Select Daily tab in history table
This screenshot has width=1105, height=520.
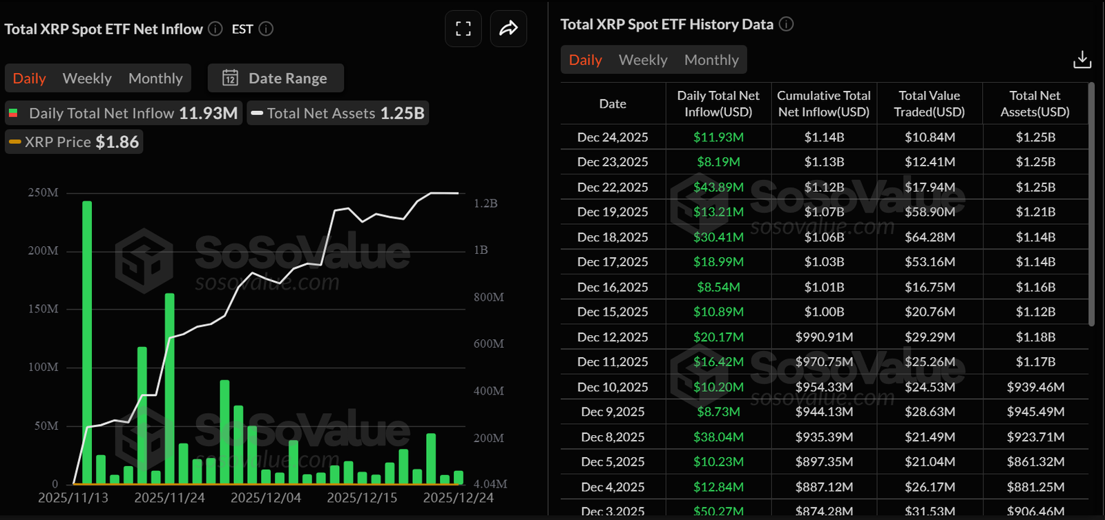coord(585,60)
